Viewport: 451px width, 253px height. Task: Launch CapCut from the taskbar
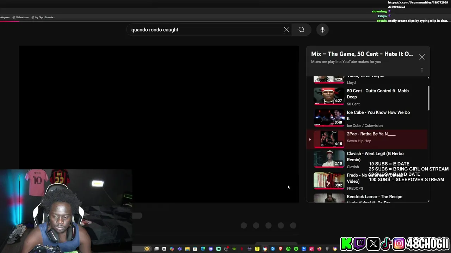(x=164, y=249)
